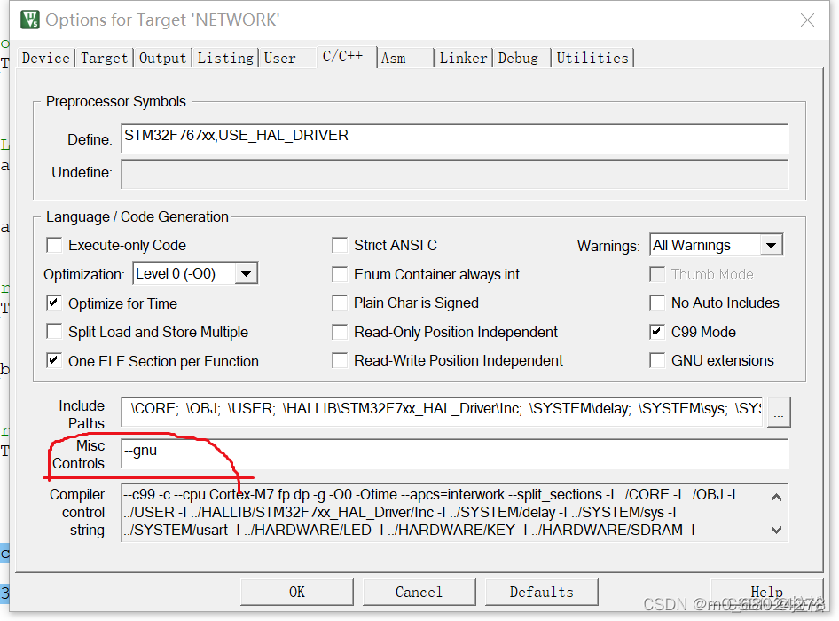Enable Execute-only Code checkbox
The width and height of the screenshot is (839, 621).
click(x=54, y=245)
